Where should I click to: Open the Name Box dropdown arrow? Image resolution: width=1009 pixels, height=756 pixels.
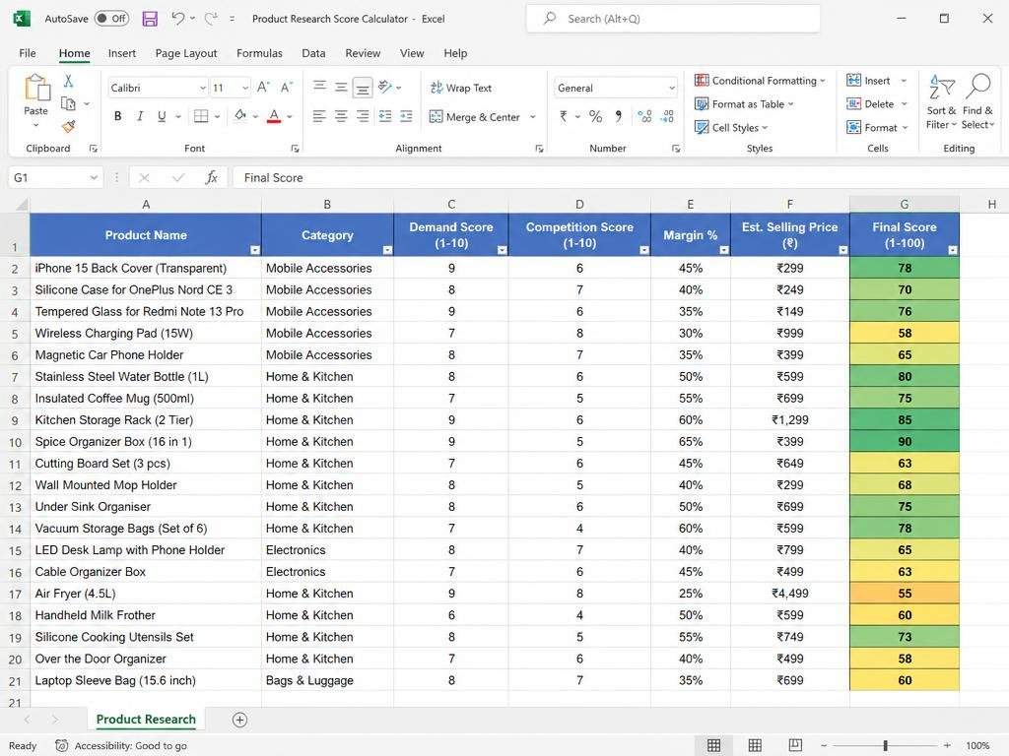pos(94,177)
